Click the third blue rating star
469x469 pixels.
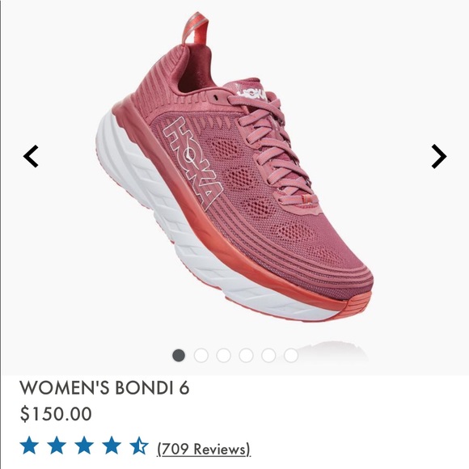84,445
